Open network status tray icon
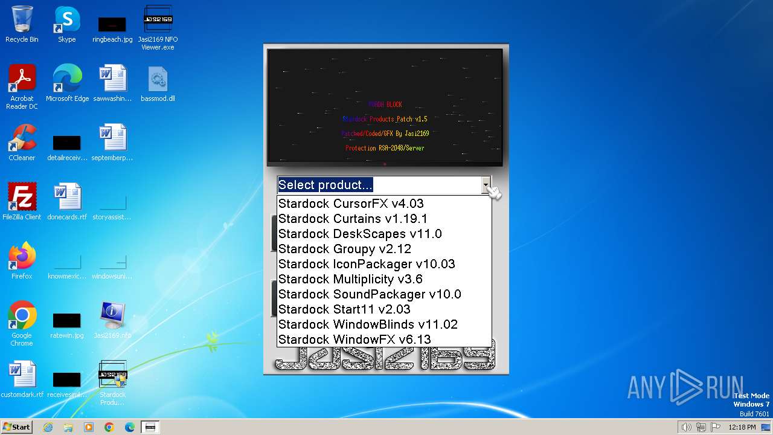This screenshot has height=435, width=773. point(701,427)
